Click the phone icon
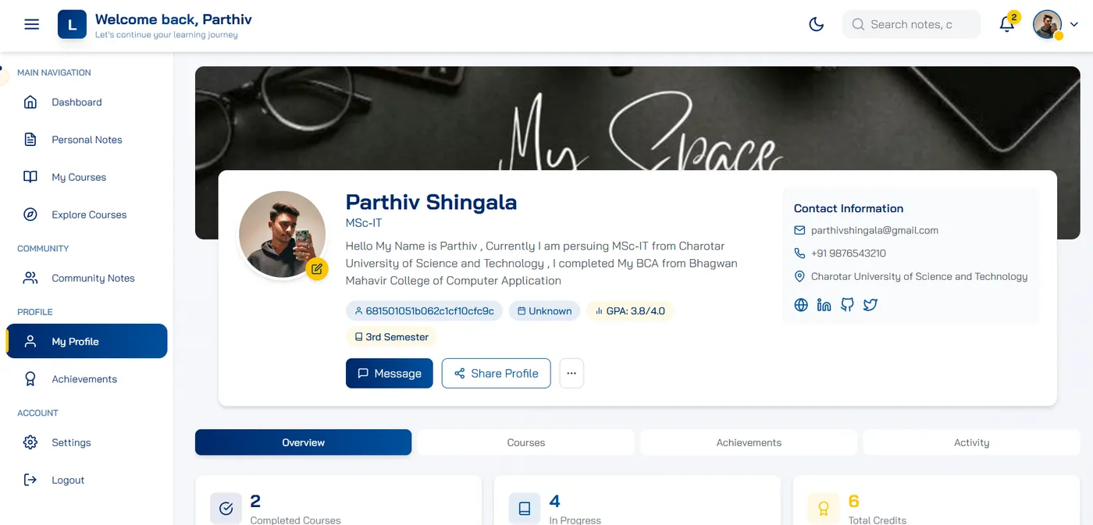 tap(799, 253)
